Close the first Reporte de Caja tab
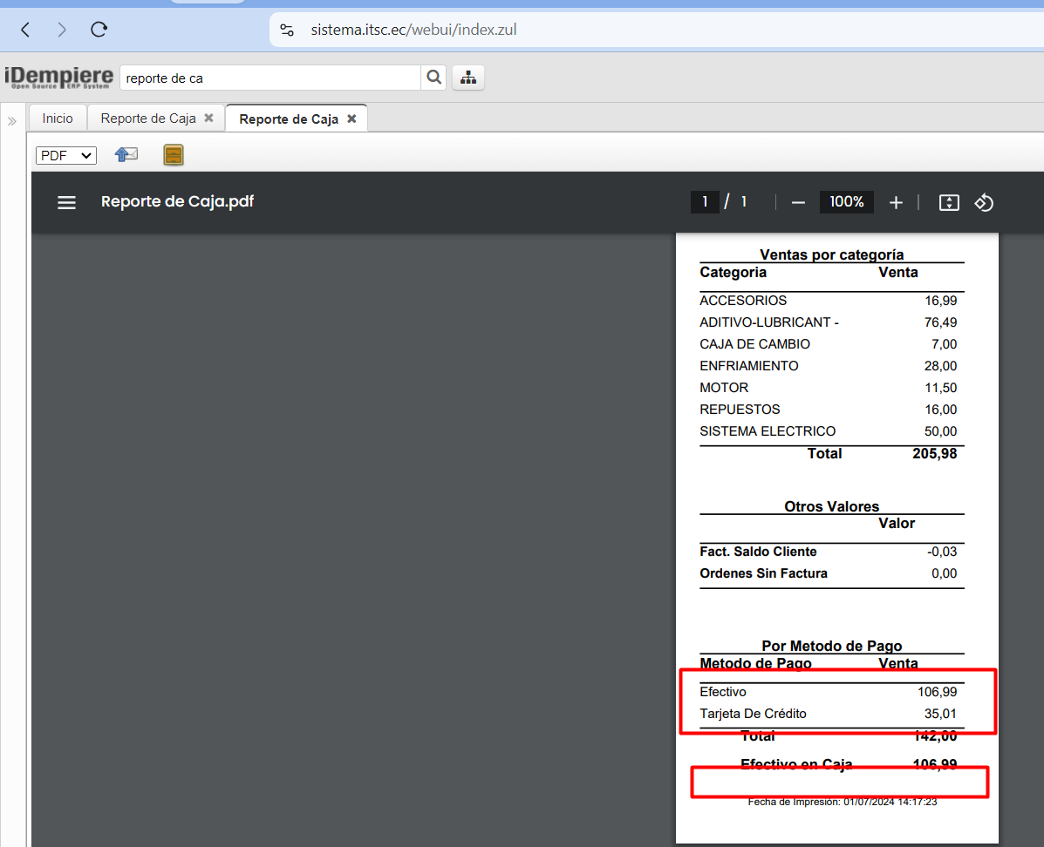Image resolution: width=1044 pixels, height=847 pixels. tap(208, 118)
